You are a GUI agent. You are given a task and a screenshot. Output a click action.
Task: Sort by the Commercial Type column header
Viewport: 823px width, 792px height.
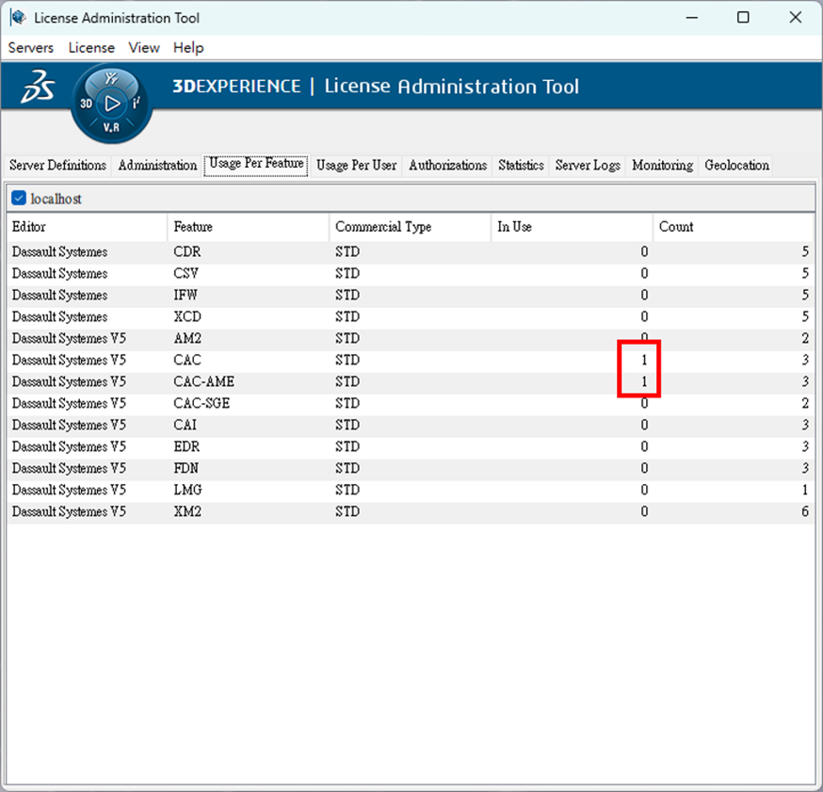pyautogui.click(x=411, y=227)
